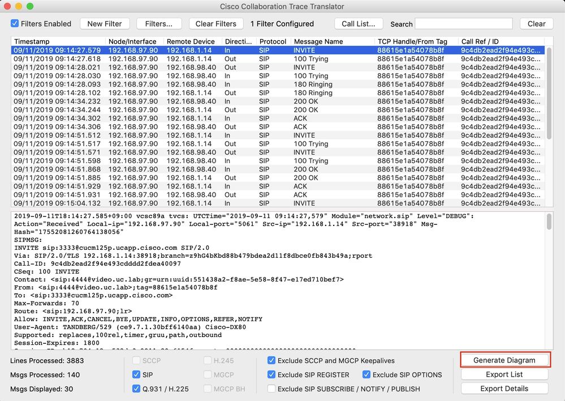Select the 09:14:28.102 180 Ringing row

coord(278,93)
